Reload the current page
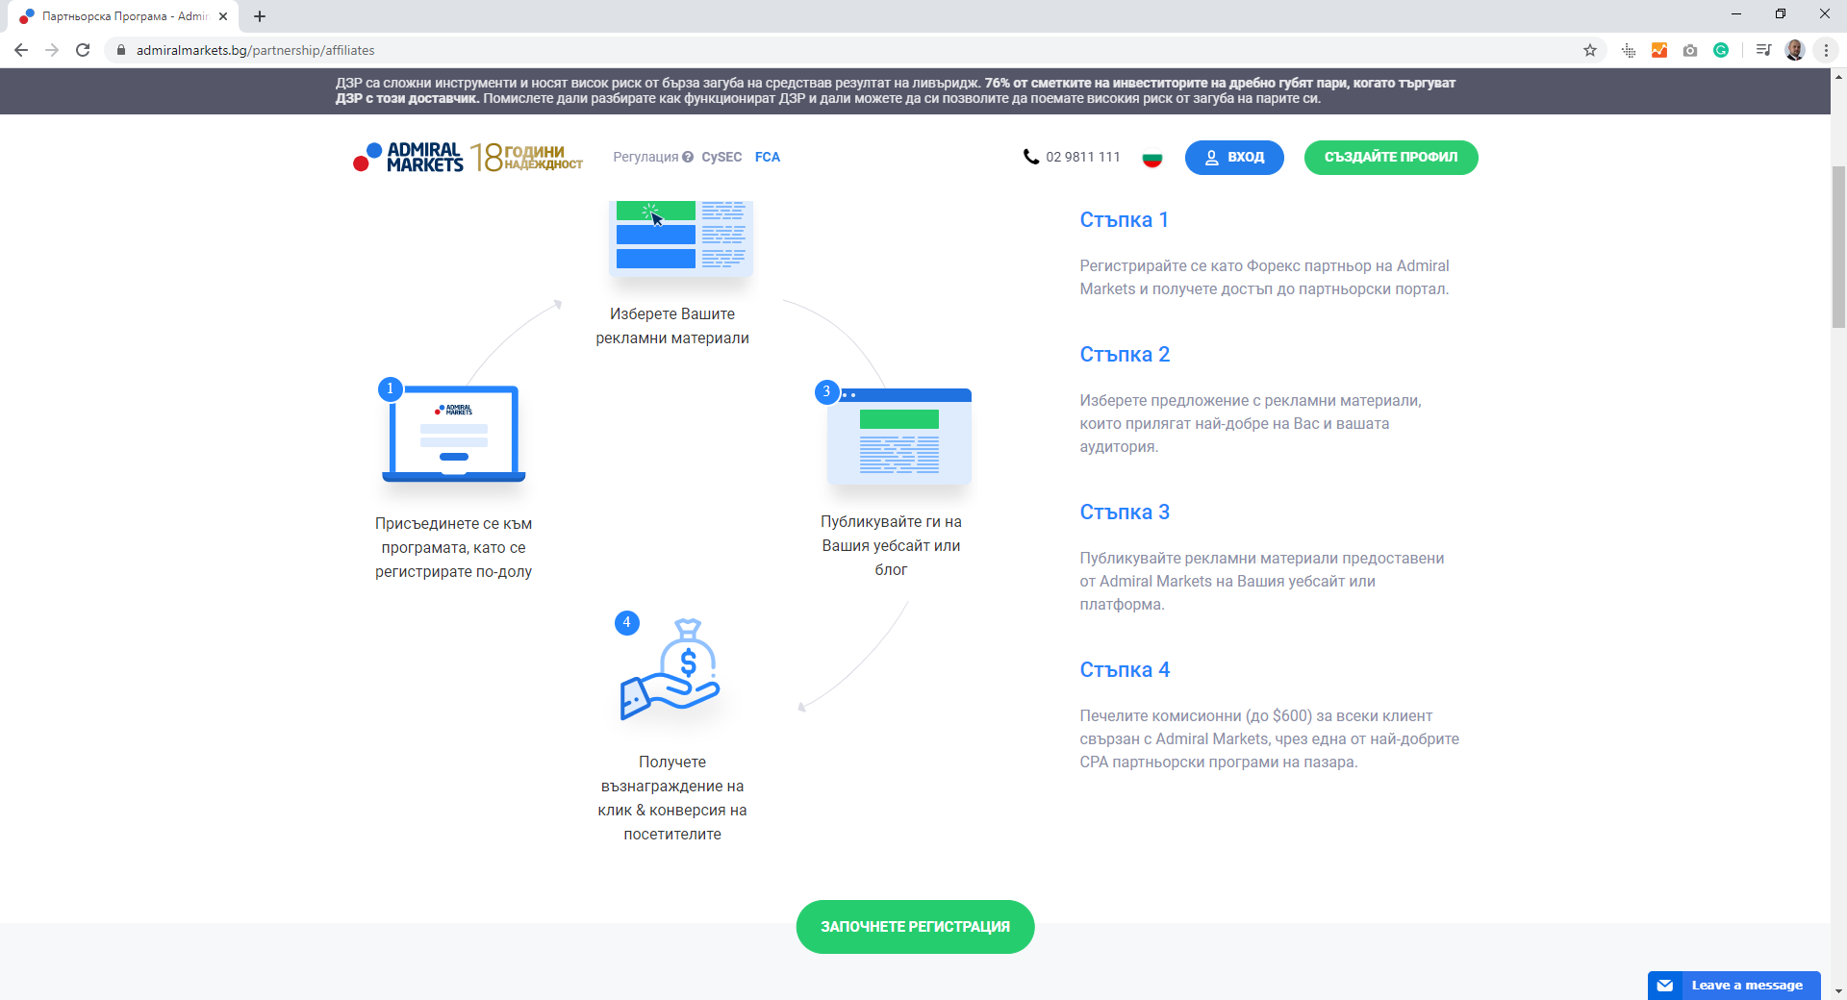This screenshot has width=1847, height=1000. (x=83, y=50)
